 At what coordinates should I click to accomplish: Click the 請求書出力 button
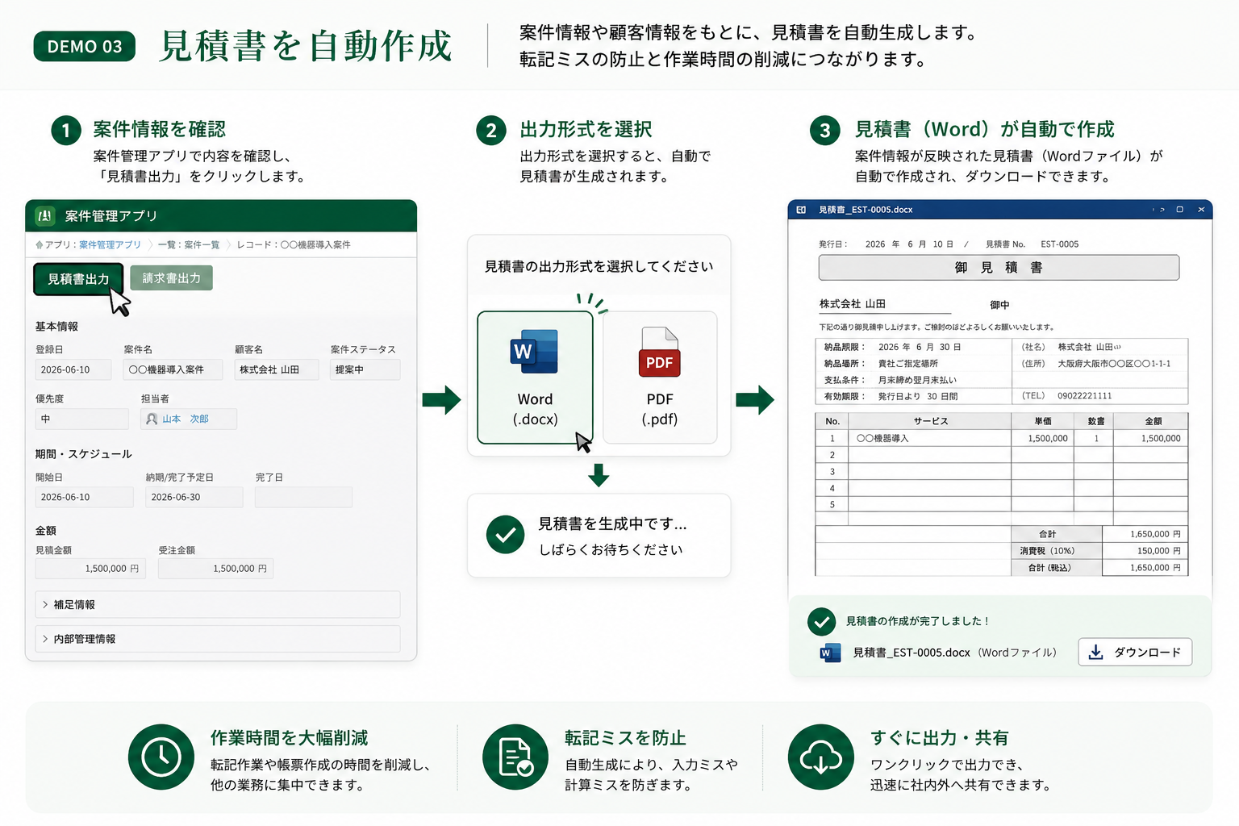(171, 278)
